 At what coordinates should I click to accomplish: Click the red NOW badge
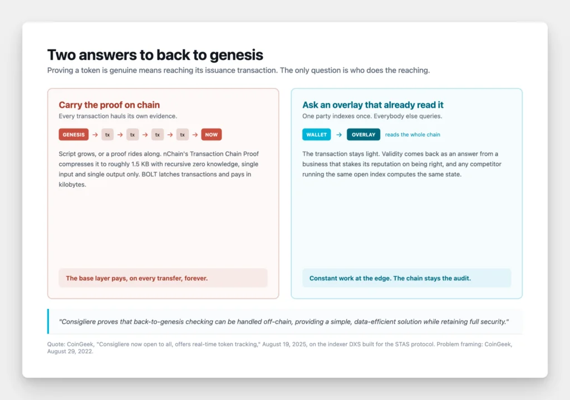211,134
